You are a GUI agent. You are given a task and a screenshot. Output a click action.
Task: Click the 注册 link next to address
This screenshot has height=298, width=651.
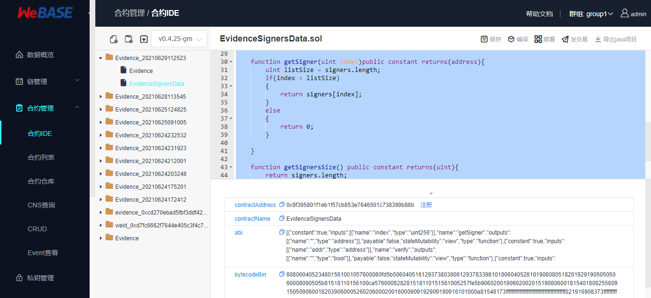[426, 205]
